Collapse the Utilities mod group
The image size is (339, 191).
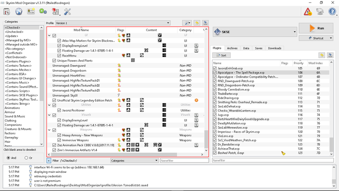[x=49, y=105]
